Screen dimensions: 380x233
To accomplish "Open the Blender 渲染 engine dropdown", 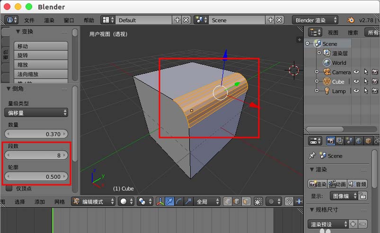I will 315,20.
